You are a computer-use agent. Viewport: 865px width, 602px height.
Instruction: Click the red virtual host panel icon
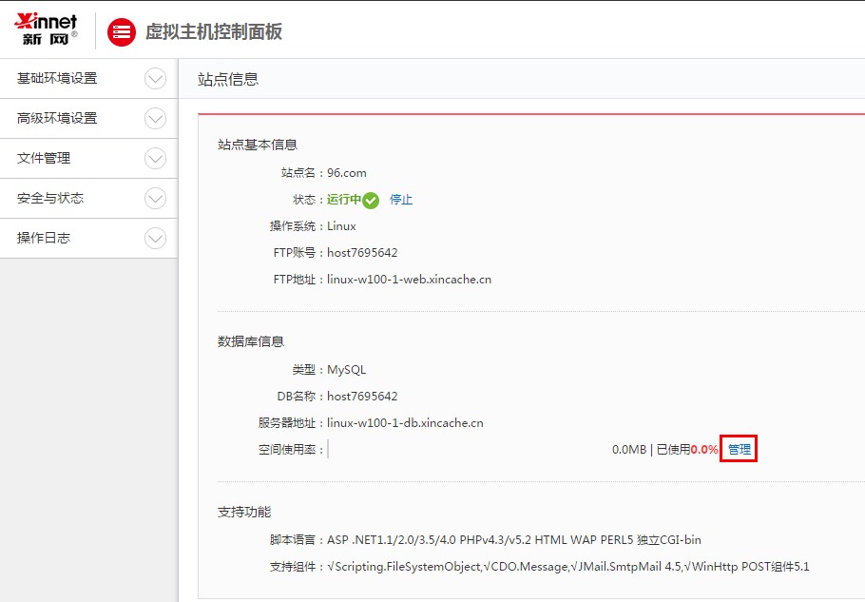point(122,31)
